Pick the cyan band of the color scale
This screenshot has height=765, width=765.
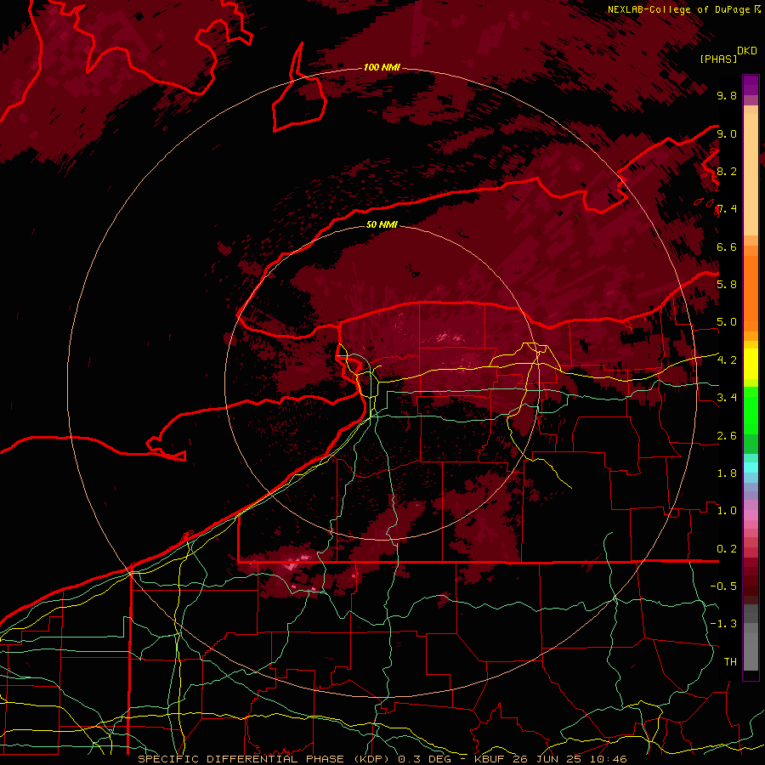pyautogui.click(x=751, y=467)
